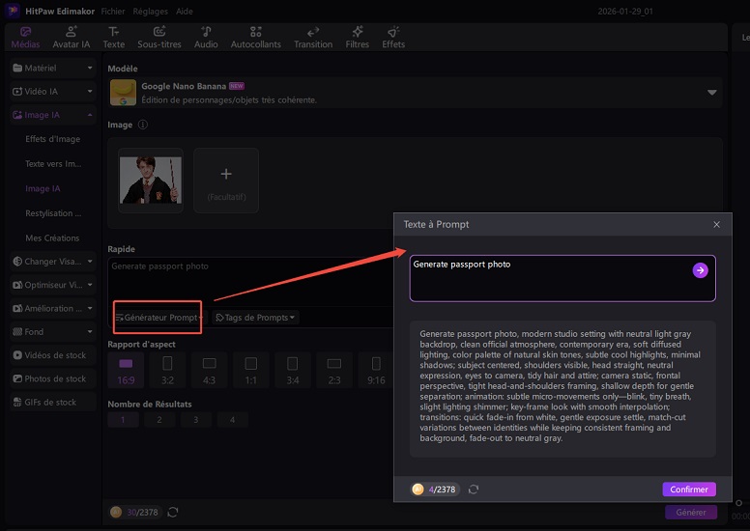Set number of results to 2

pos(158,420)
